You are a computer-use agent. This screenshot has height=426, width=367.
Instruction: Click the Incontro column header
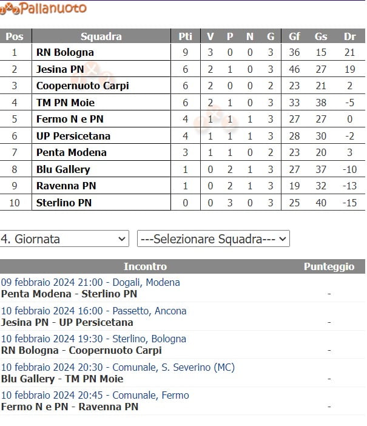coord(145,266)
